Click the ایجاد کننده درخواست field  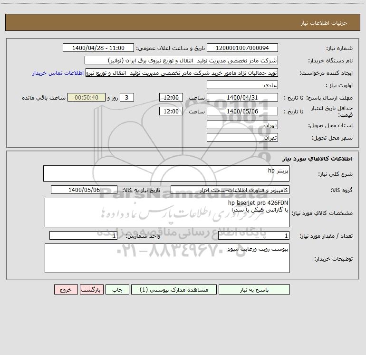click(x=182, y=72)
